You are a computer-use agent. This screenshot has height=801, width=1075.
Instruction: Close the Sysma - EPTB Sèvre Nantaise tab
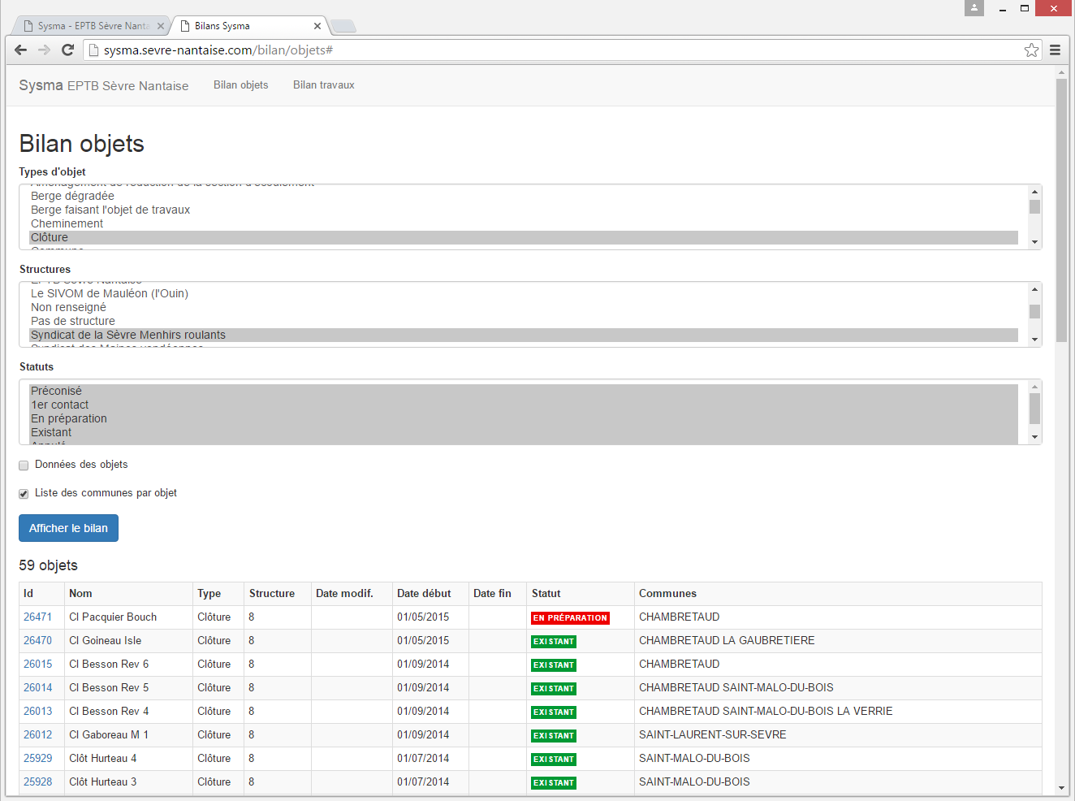point(161,26)
